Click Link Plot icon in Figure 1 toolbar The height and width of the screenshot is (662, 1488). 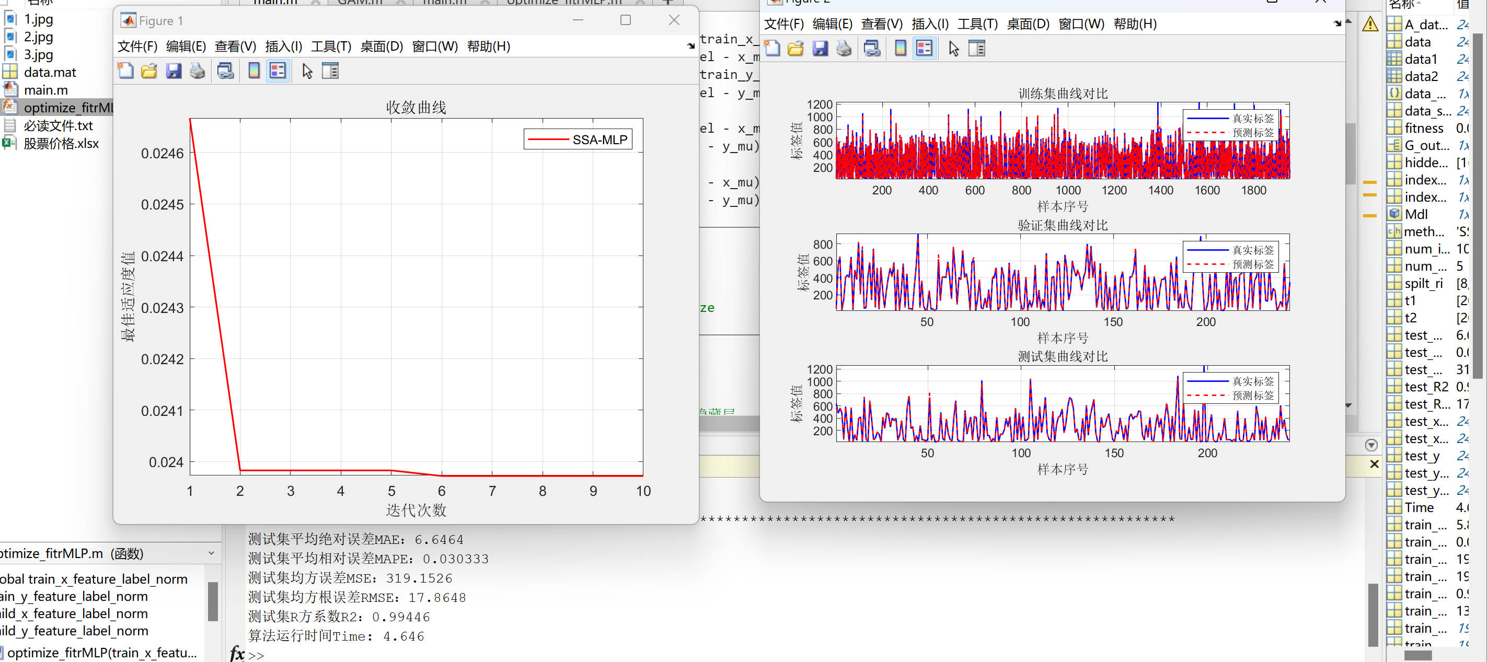pos(225,71)
